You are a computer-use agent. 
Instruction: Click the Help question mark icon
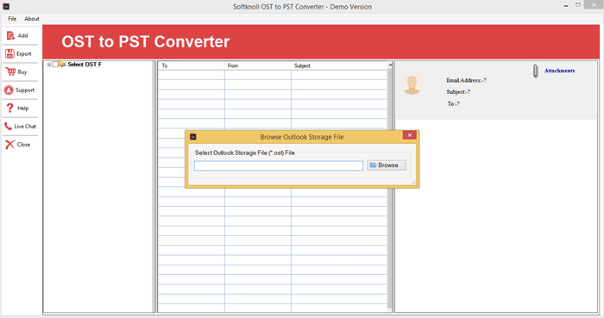10,108
